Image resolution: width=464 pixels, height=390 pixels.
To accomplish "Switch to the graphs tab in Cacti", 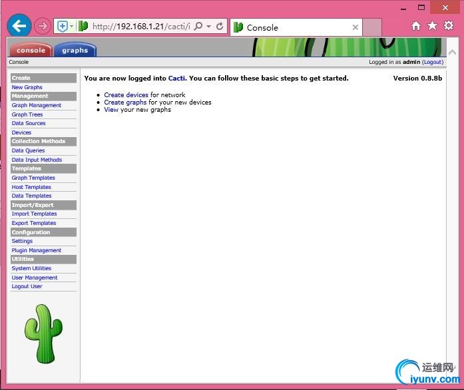I will click(x=75, y=50).
